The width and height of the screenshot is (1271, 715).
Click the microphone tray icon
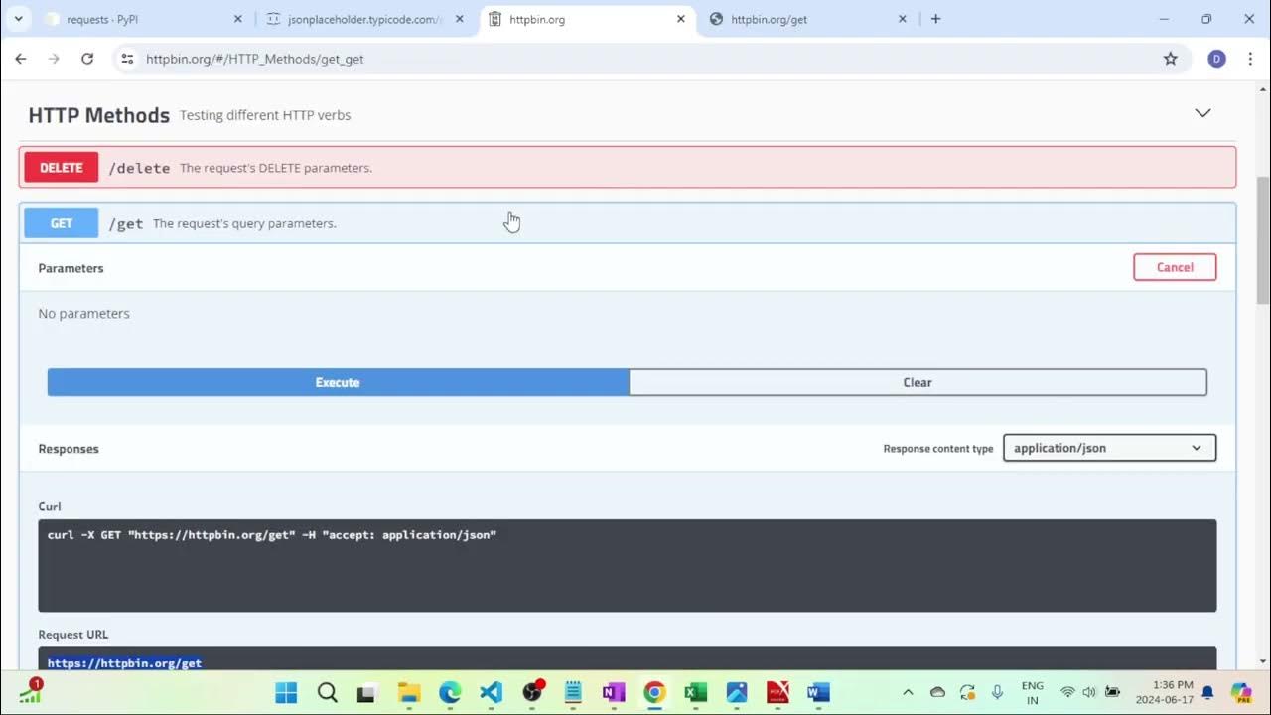[x=997, y=692]
